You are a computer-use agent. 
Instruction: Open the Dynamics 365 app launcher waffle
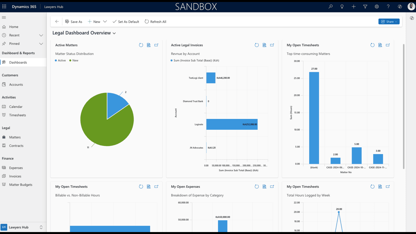click(4, 6)
